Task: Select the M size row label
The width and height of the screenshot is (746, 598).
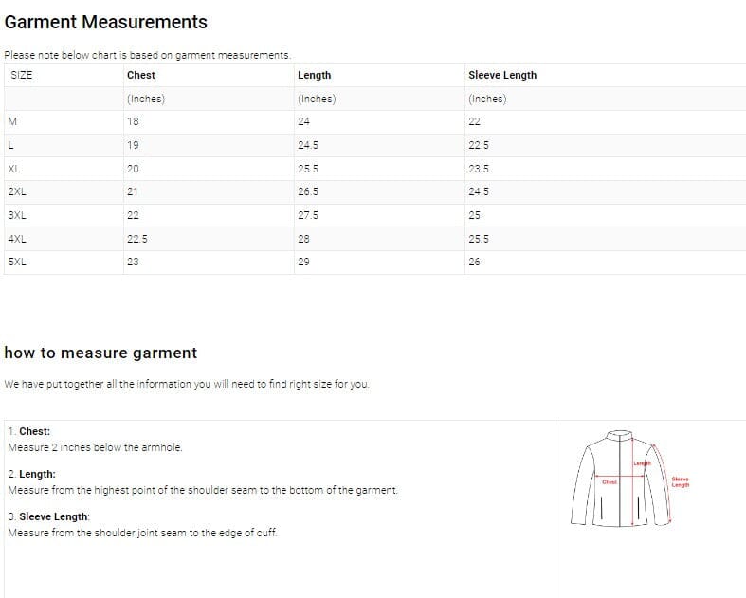Action: click(12, 121)
